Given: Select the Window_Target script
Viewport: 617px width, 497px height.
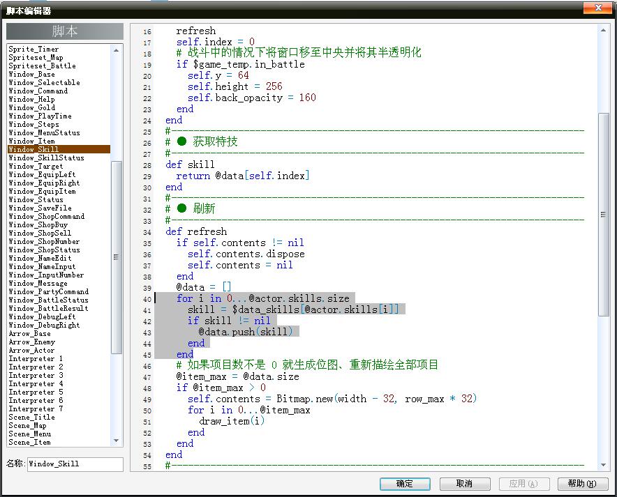Looking at the screenshot, I should pos(36,166).
